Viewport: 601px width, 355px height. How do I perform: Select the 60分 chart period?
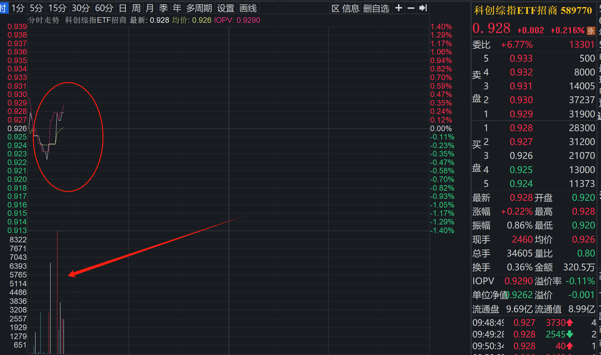pos(104,8)
